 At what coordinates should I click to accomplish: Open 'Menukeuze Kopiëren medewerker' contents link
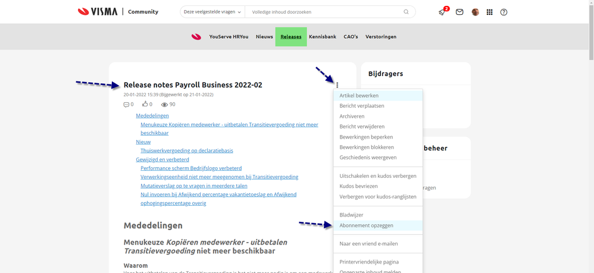pos(229,128)
